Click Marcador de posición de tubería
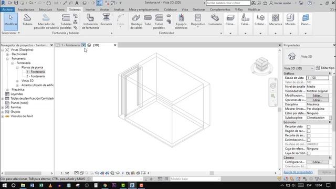The height and width of the screenshot is (189, 336). (46, 22)
